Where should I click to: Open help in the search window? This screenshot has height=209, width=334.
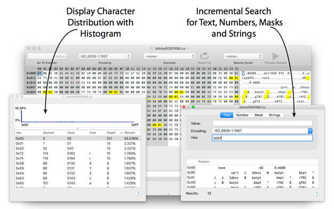click(316, 193)
